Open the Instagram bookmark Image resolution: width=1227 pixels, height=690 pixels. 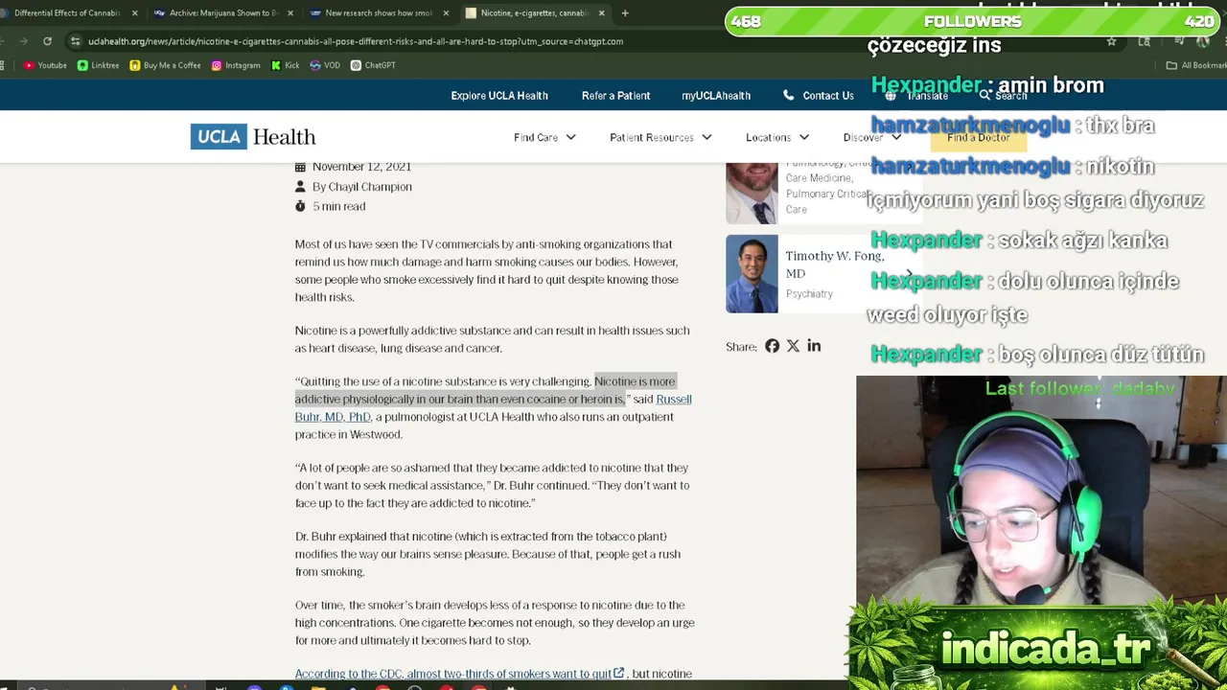click(236, 65)
